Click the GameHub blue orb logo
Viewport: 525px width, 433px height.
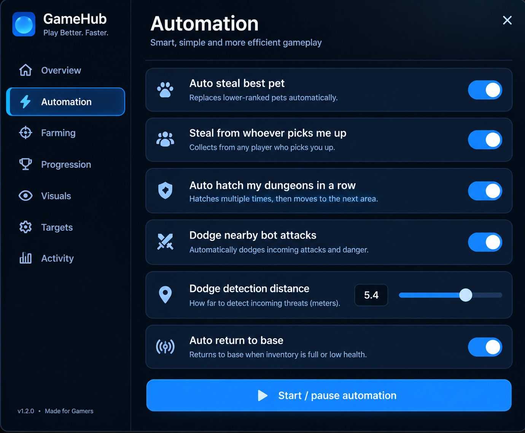pos(24,24)
